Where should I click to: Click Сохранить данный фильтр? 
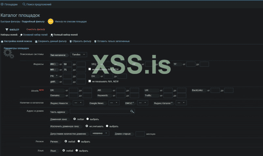[52, 41]
